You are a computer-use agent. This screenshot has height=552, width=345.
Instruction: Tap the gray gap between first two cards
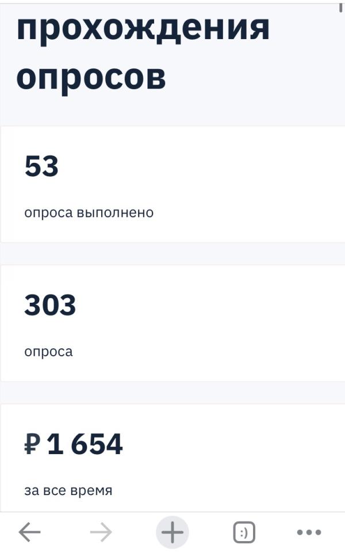[172, 253]
